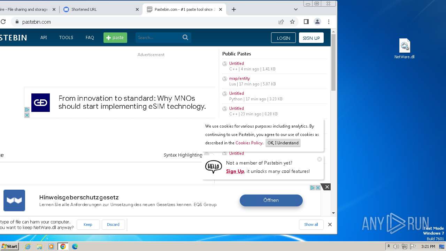The width and height of the screenshot is (446, 251).
Task: Open the volume tray icon
Action: pyautogui.click(x=396, y=246)
